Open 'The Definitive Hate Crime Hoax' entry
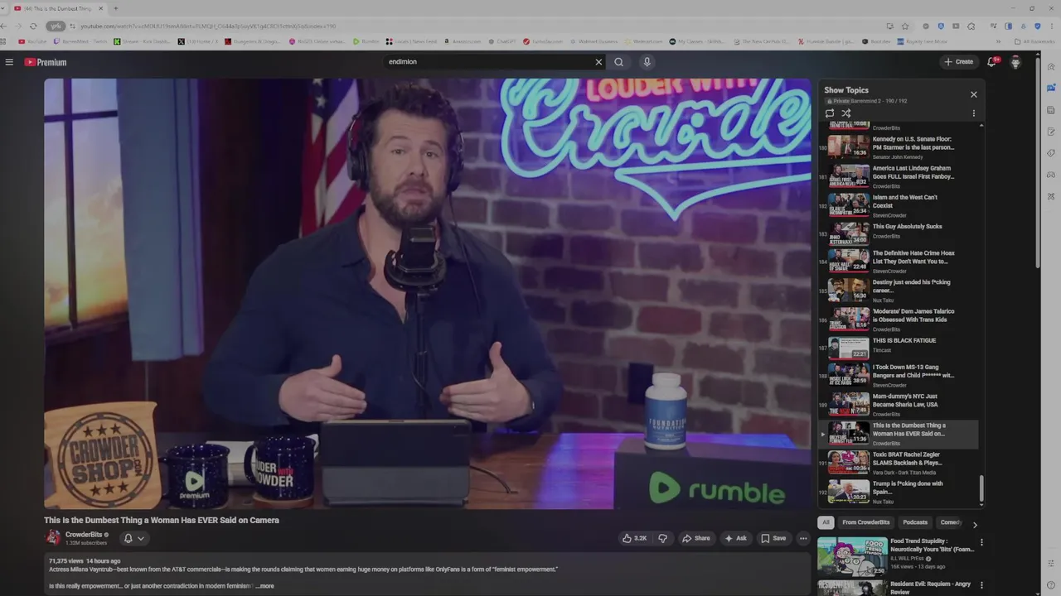The image size is (1061, 596). pos(899,261)
